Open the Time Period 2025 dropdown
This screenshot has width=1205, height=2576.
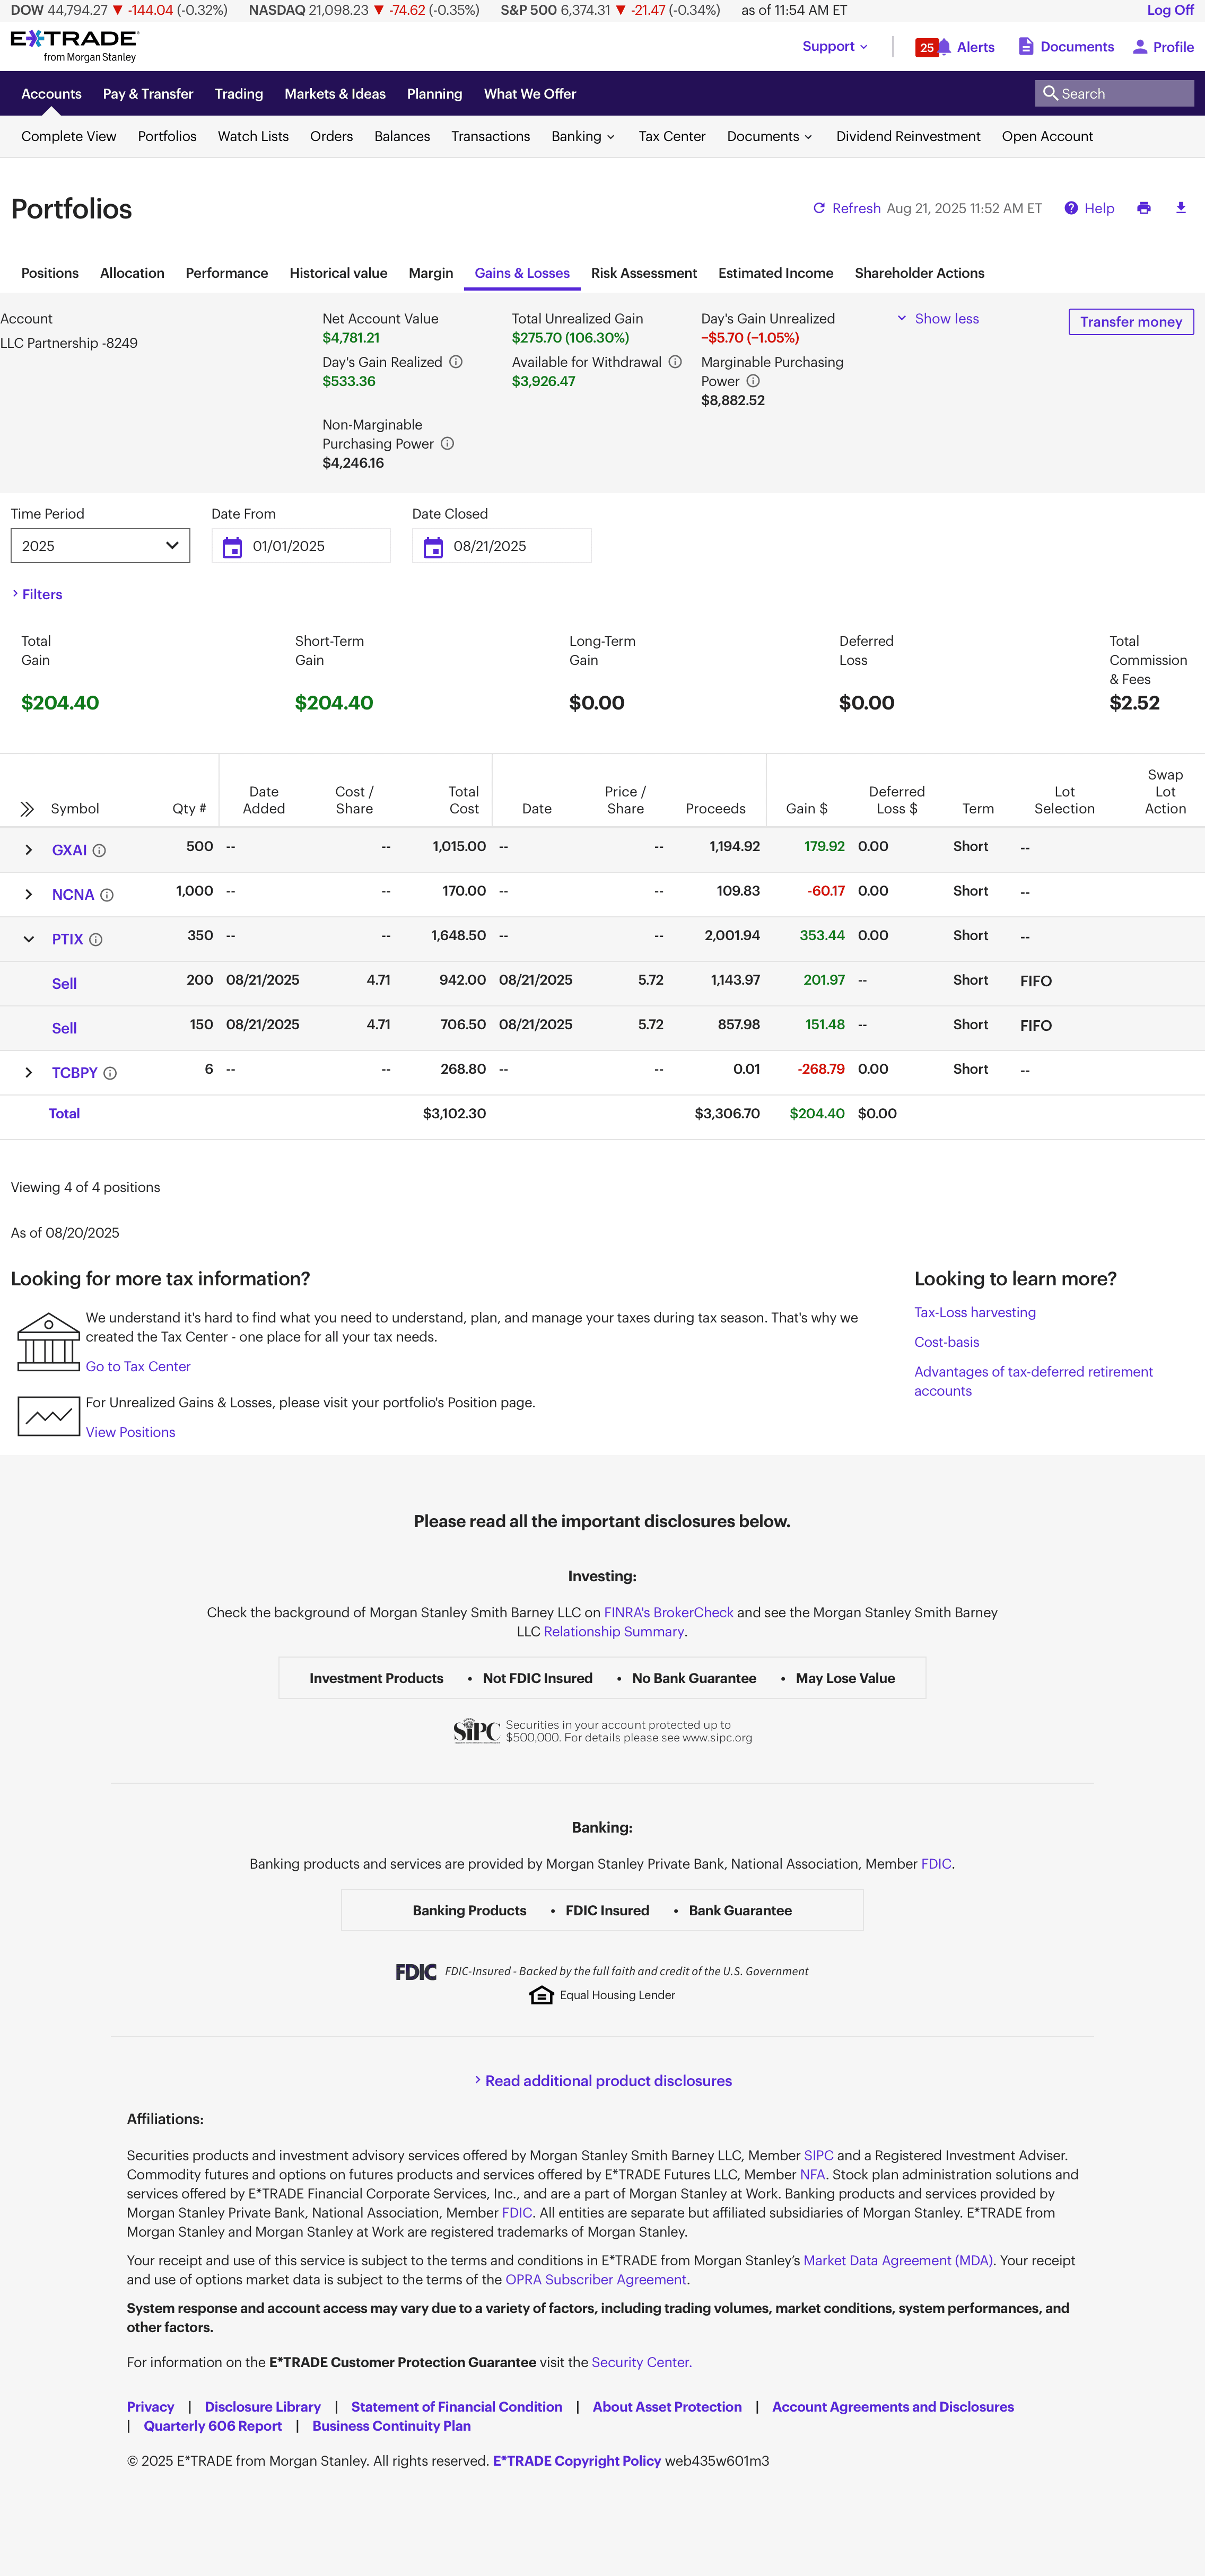pyautogui.click(x=100, y=546)
